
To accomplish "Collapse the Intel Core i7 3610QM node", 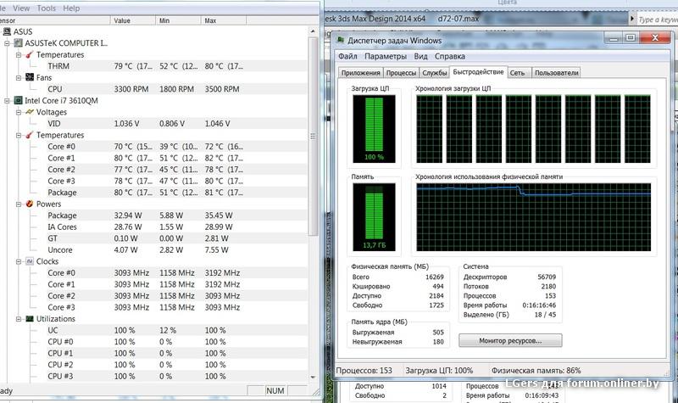I will (x=7, y=101).
